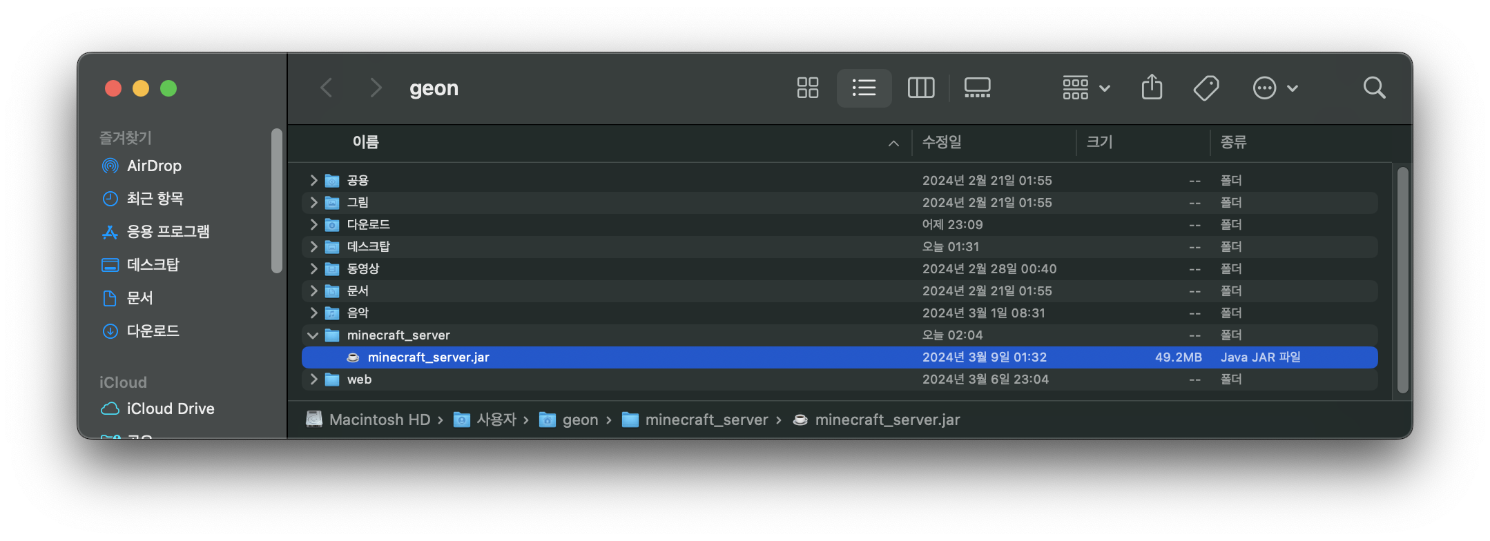Click the green zoom window button
1490x541 pixels.
168,88
